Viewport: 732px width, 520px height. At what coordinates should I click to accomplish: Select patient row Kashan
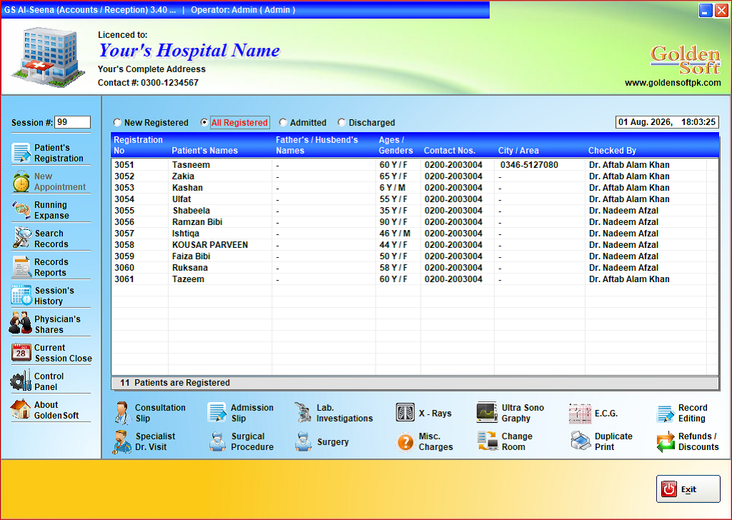pyautogui.click(x=414, y=188)
